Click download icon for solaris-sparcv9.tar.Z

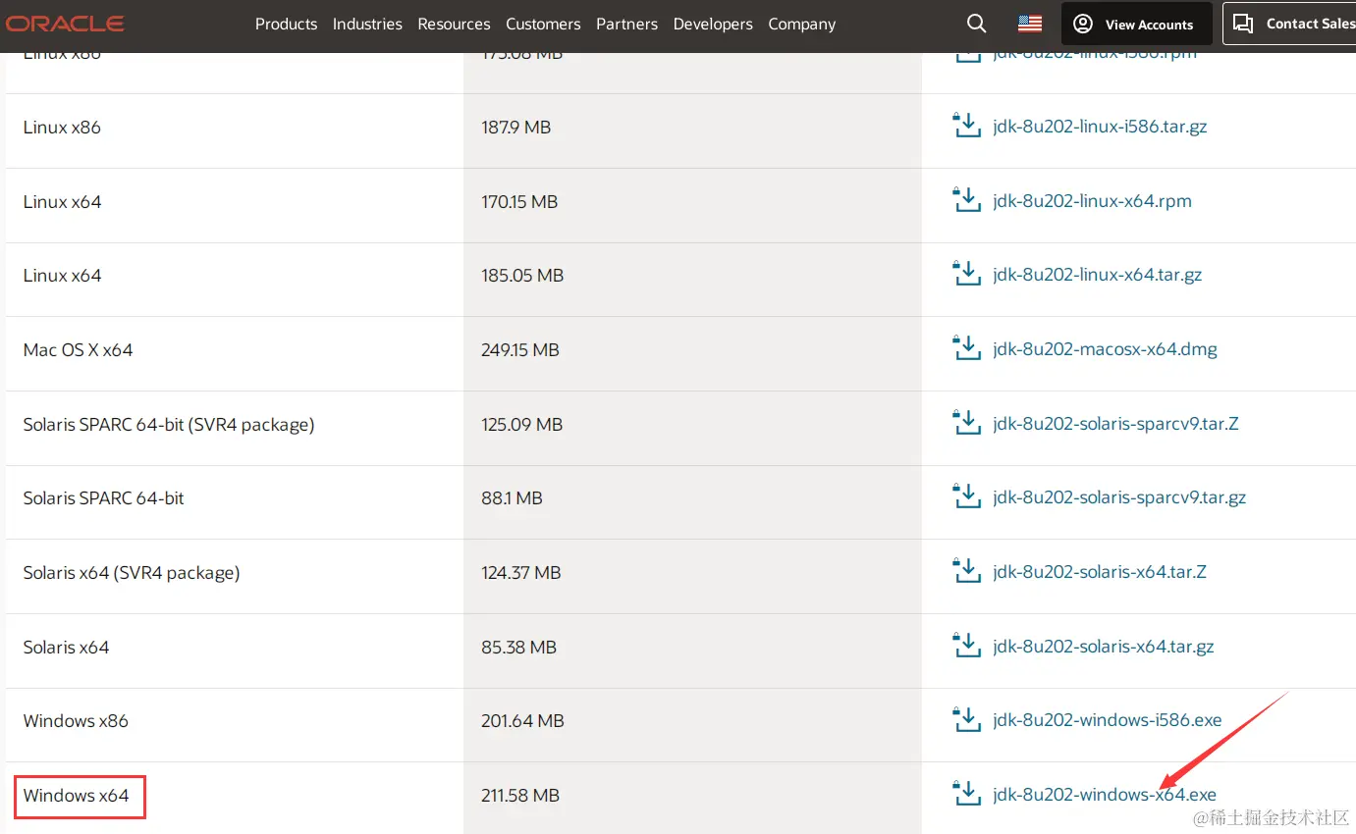pos(967,423)
